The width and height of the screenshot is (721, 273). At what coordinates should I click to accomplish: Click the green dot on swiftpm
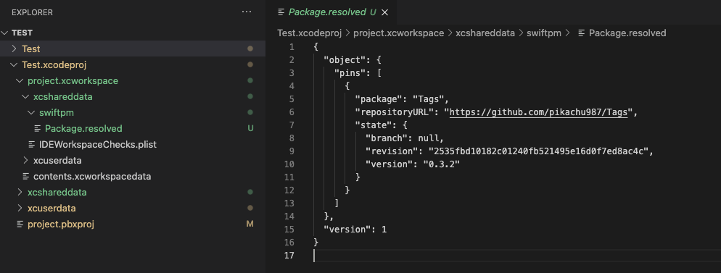point(250,112)
